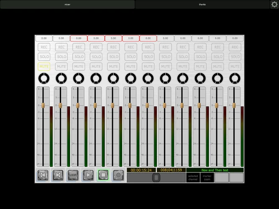The image size is (279, 209).
Task: Arm recording on channel 3 with REC
Action: [x=79, y=47]
